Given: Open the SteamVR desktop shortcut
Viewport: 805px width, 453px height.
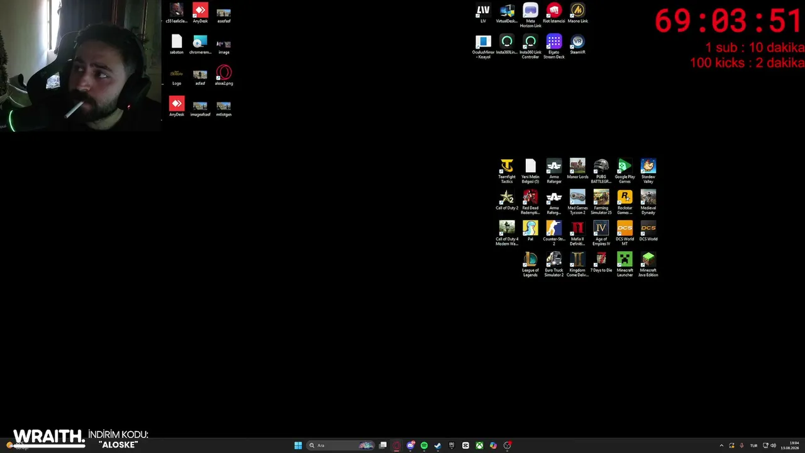Looking at the screenshot, I should (577, 45).
